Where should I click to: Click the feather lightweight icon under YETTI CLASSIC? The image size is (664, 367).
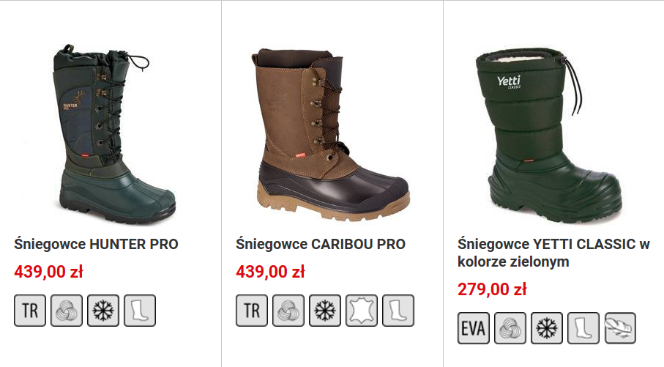[x=620, y=328]
